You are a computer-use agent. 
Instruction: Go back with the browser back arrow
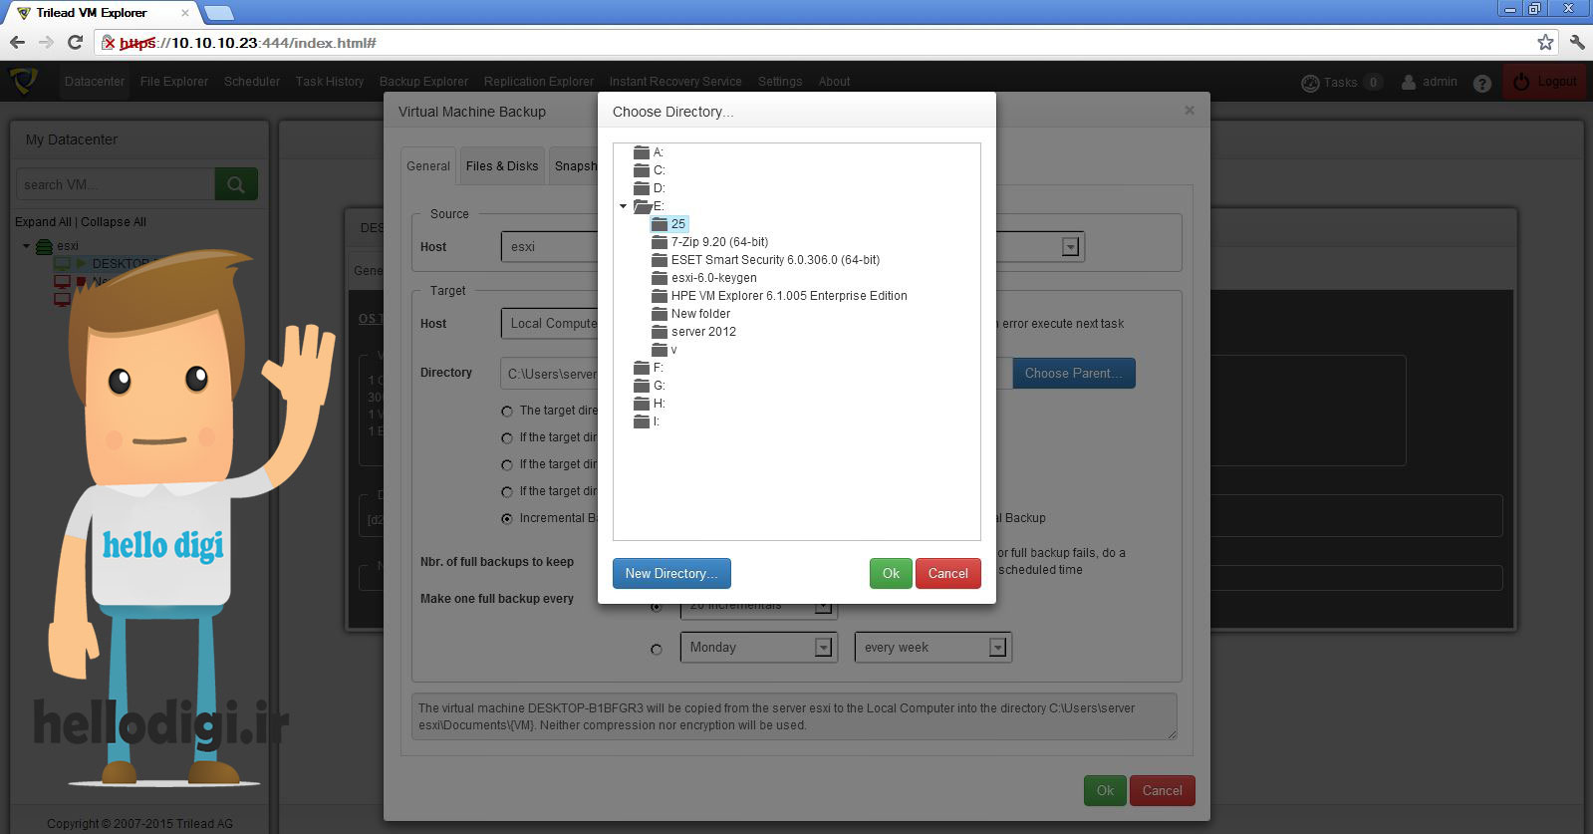pos(17,42)
